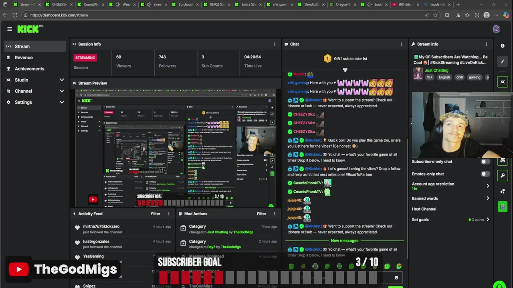
Task: Go to Revenue in the sidebar
Action: [35, 58]
